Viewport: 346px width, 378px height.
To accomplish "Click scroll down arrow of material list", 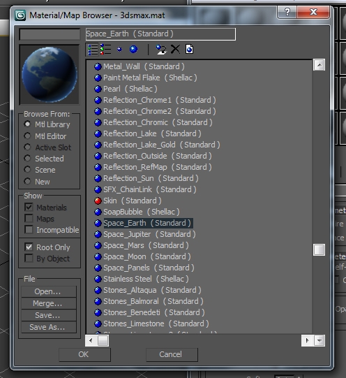I will click(x=319, y=341).
